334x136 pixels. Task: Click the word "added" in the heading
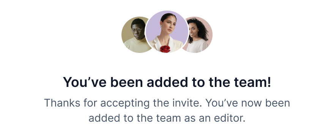point(167,82)
